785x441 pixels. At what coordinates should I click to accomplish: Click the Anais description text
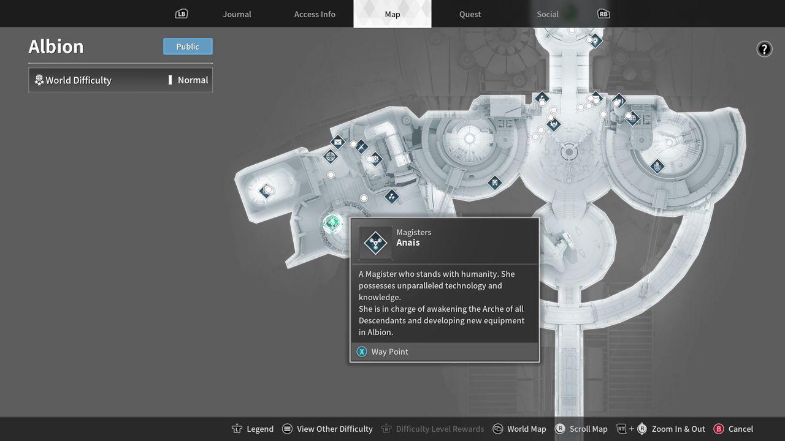pyautogui.click(x=442, y=303)
